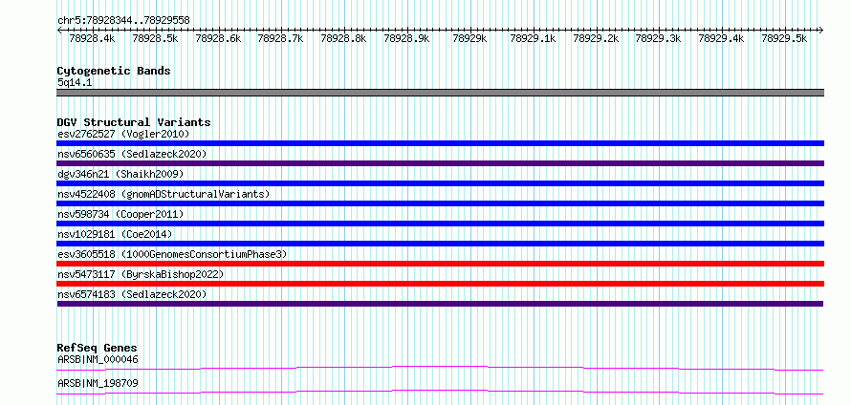Select the red bar under nsv5473117

click(440, 284)
